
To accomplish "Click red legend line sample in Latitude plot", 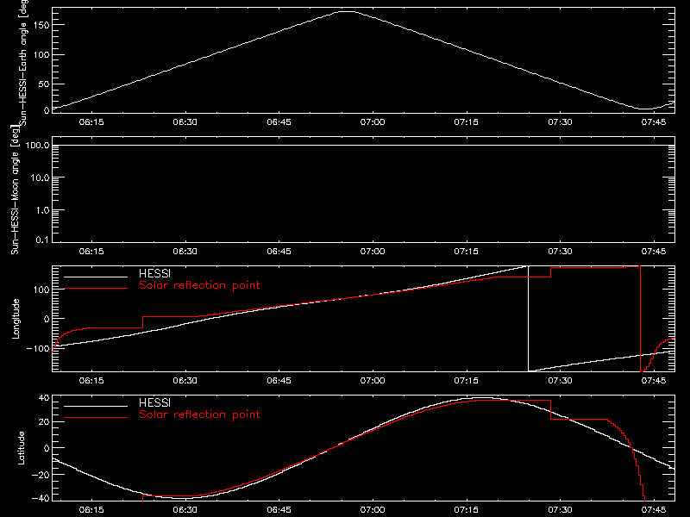I will [96, 418].
